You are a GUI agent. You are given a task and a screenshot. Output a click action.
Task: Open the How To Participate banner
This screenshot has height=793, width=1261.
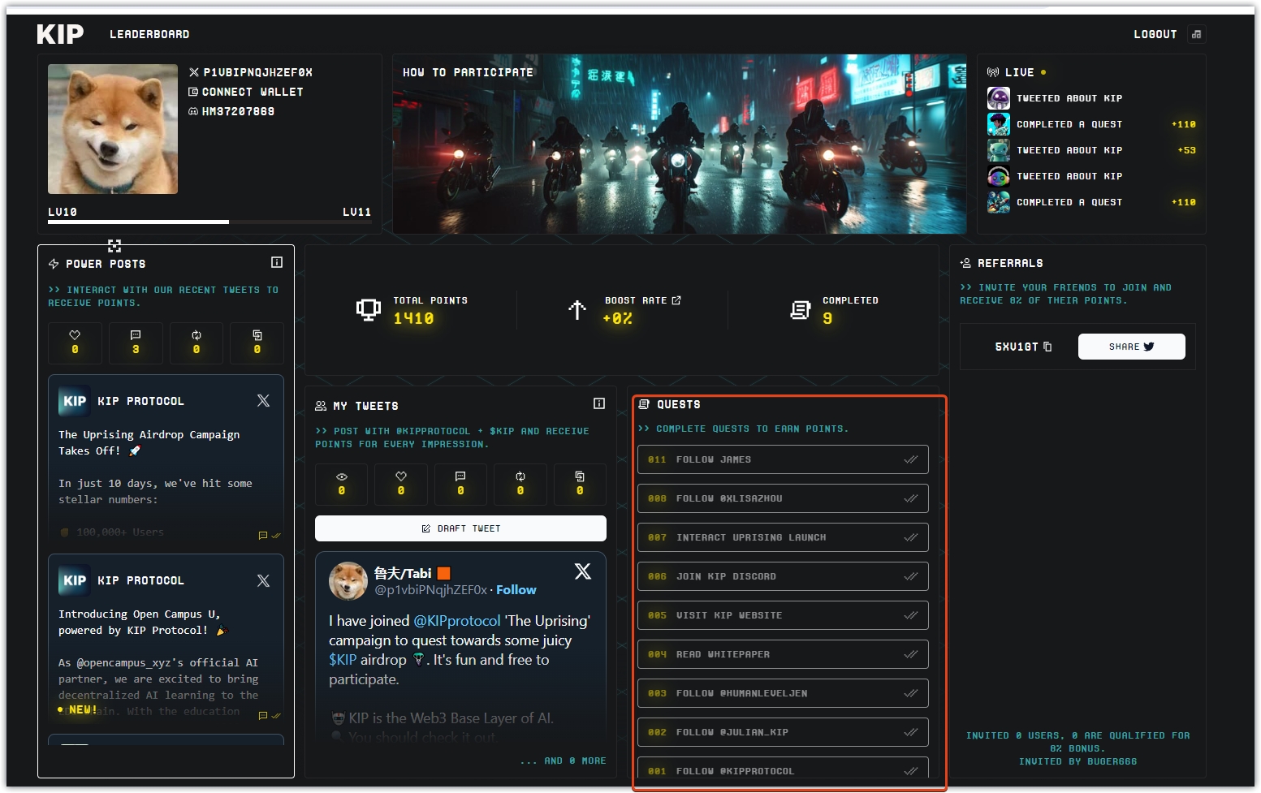(x=679, y=144)
